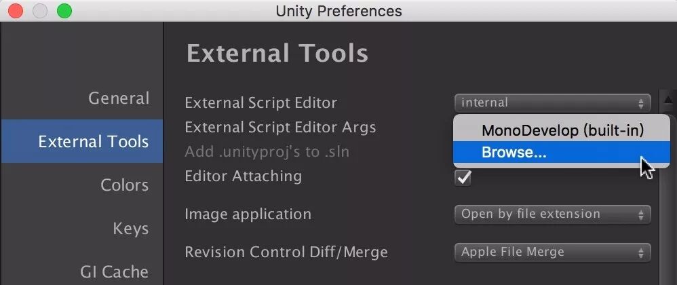Click the gray minimize window button
The height and width of the screenshot is (285, 677).
click(39, 11)
